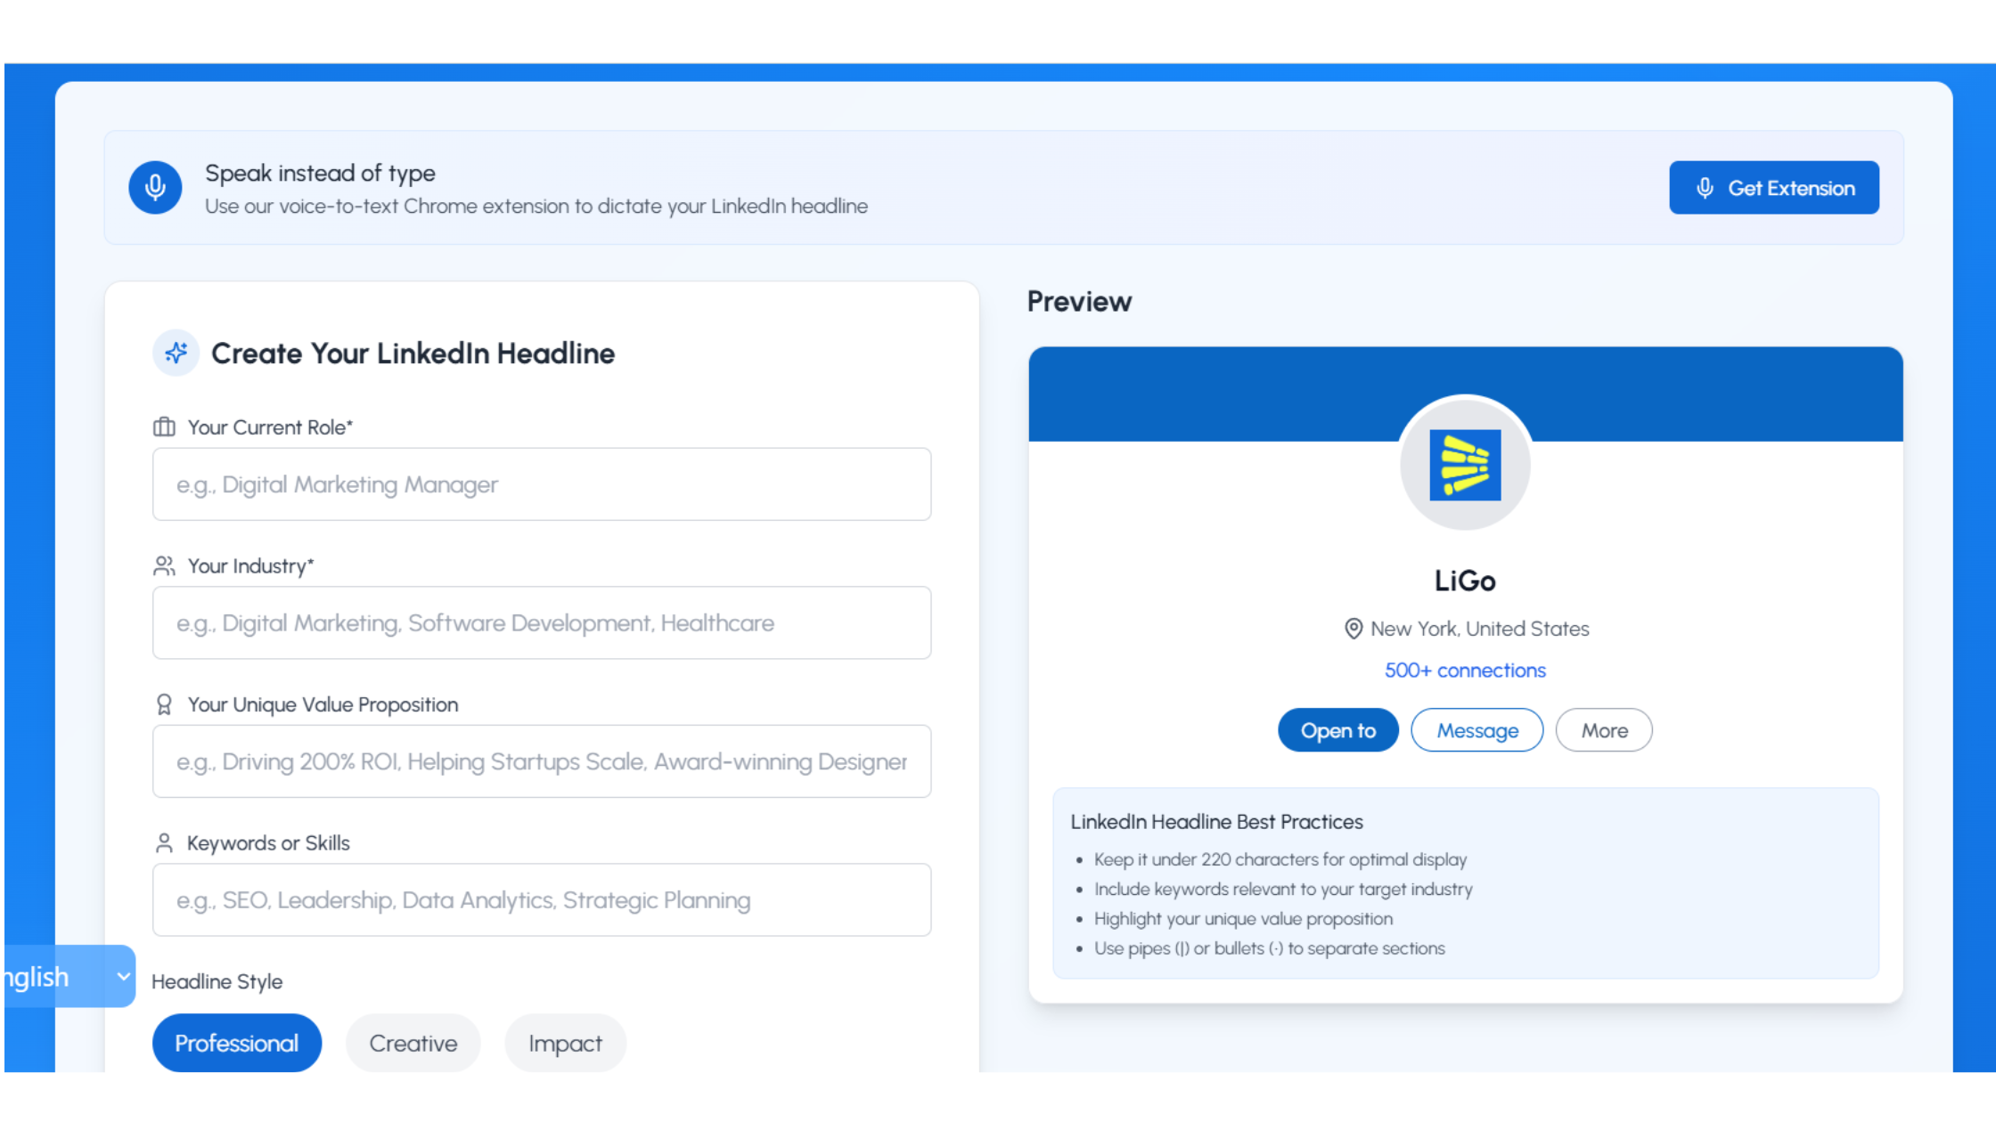Focus the Your Industry text field

coord(542,623)
